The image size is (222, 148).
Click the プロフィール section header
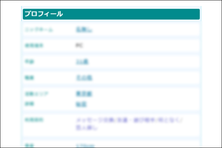(111, 14)
